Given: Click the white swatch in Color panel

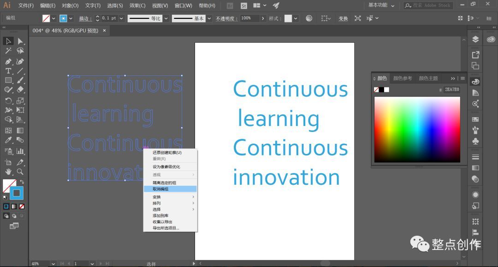Looking at the screenshot, I should click(386, 90).
